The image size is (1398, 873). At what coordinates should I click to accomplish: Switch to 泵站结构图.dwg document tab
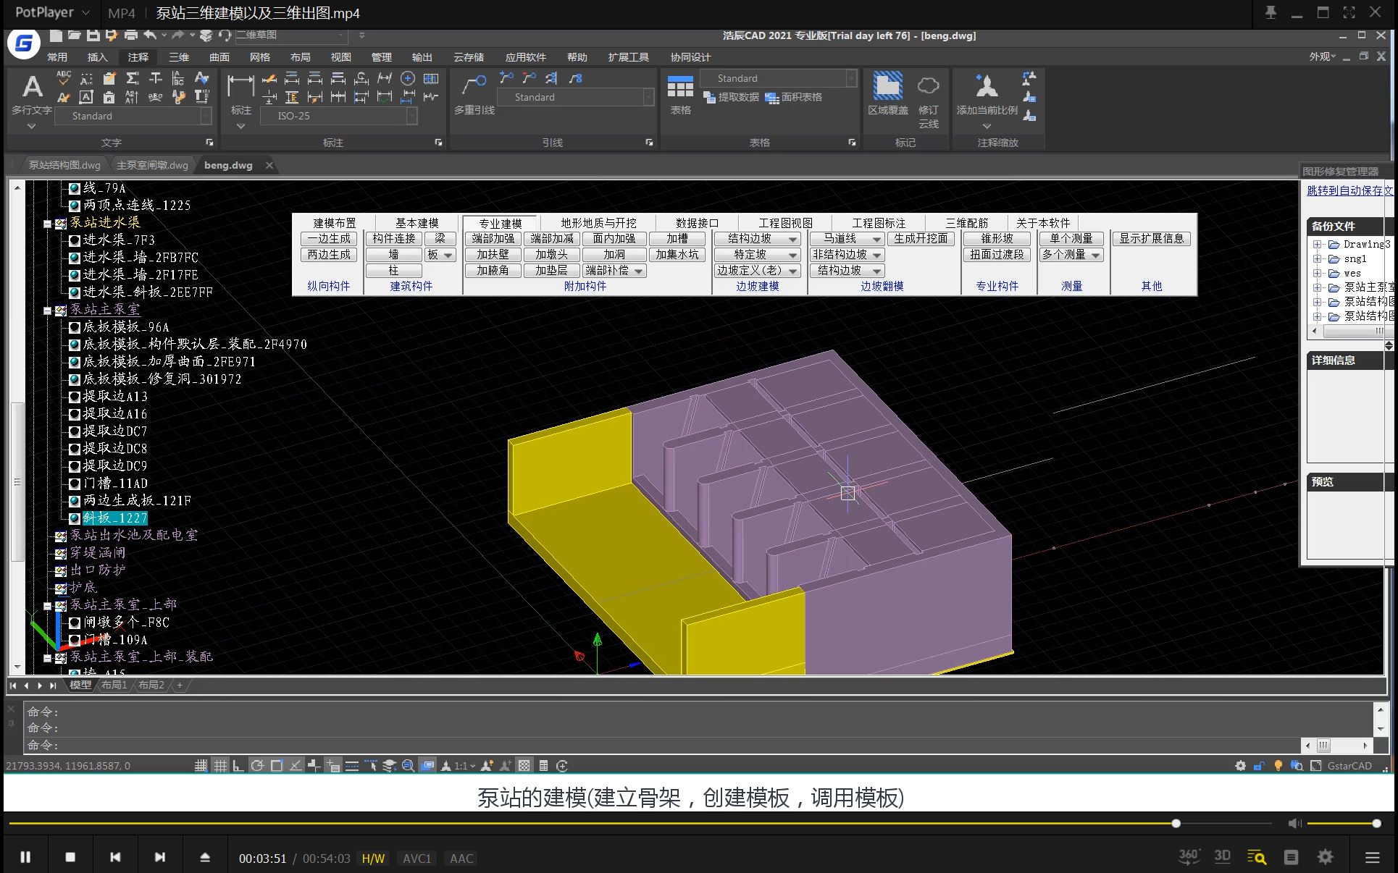(x=64, y=165)
